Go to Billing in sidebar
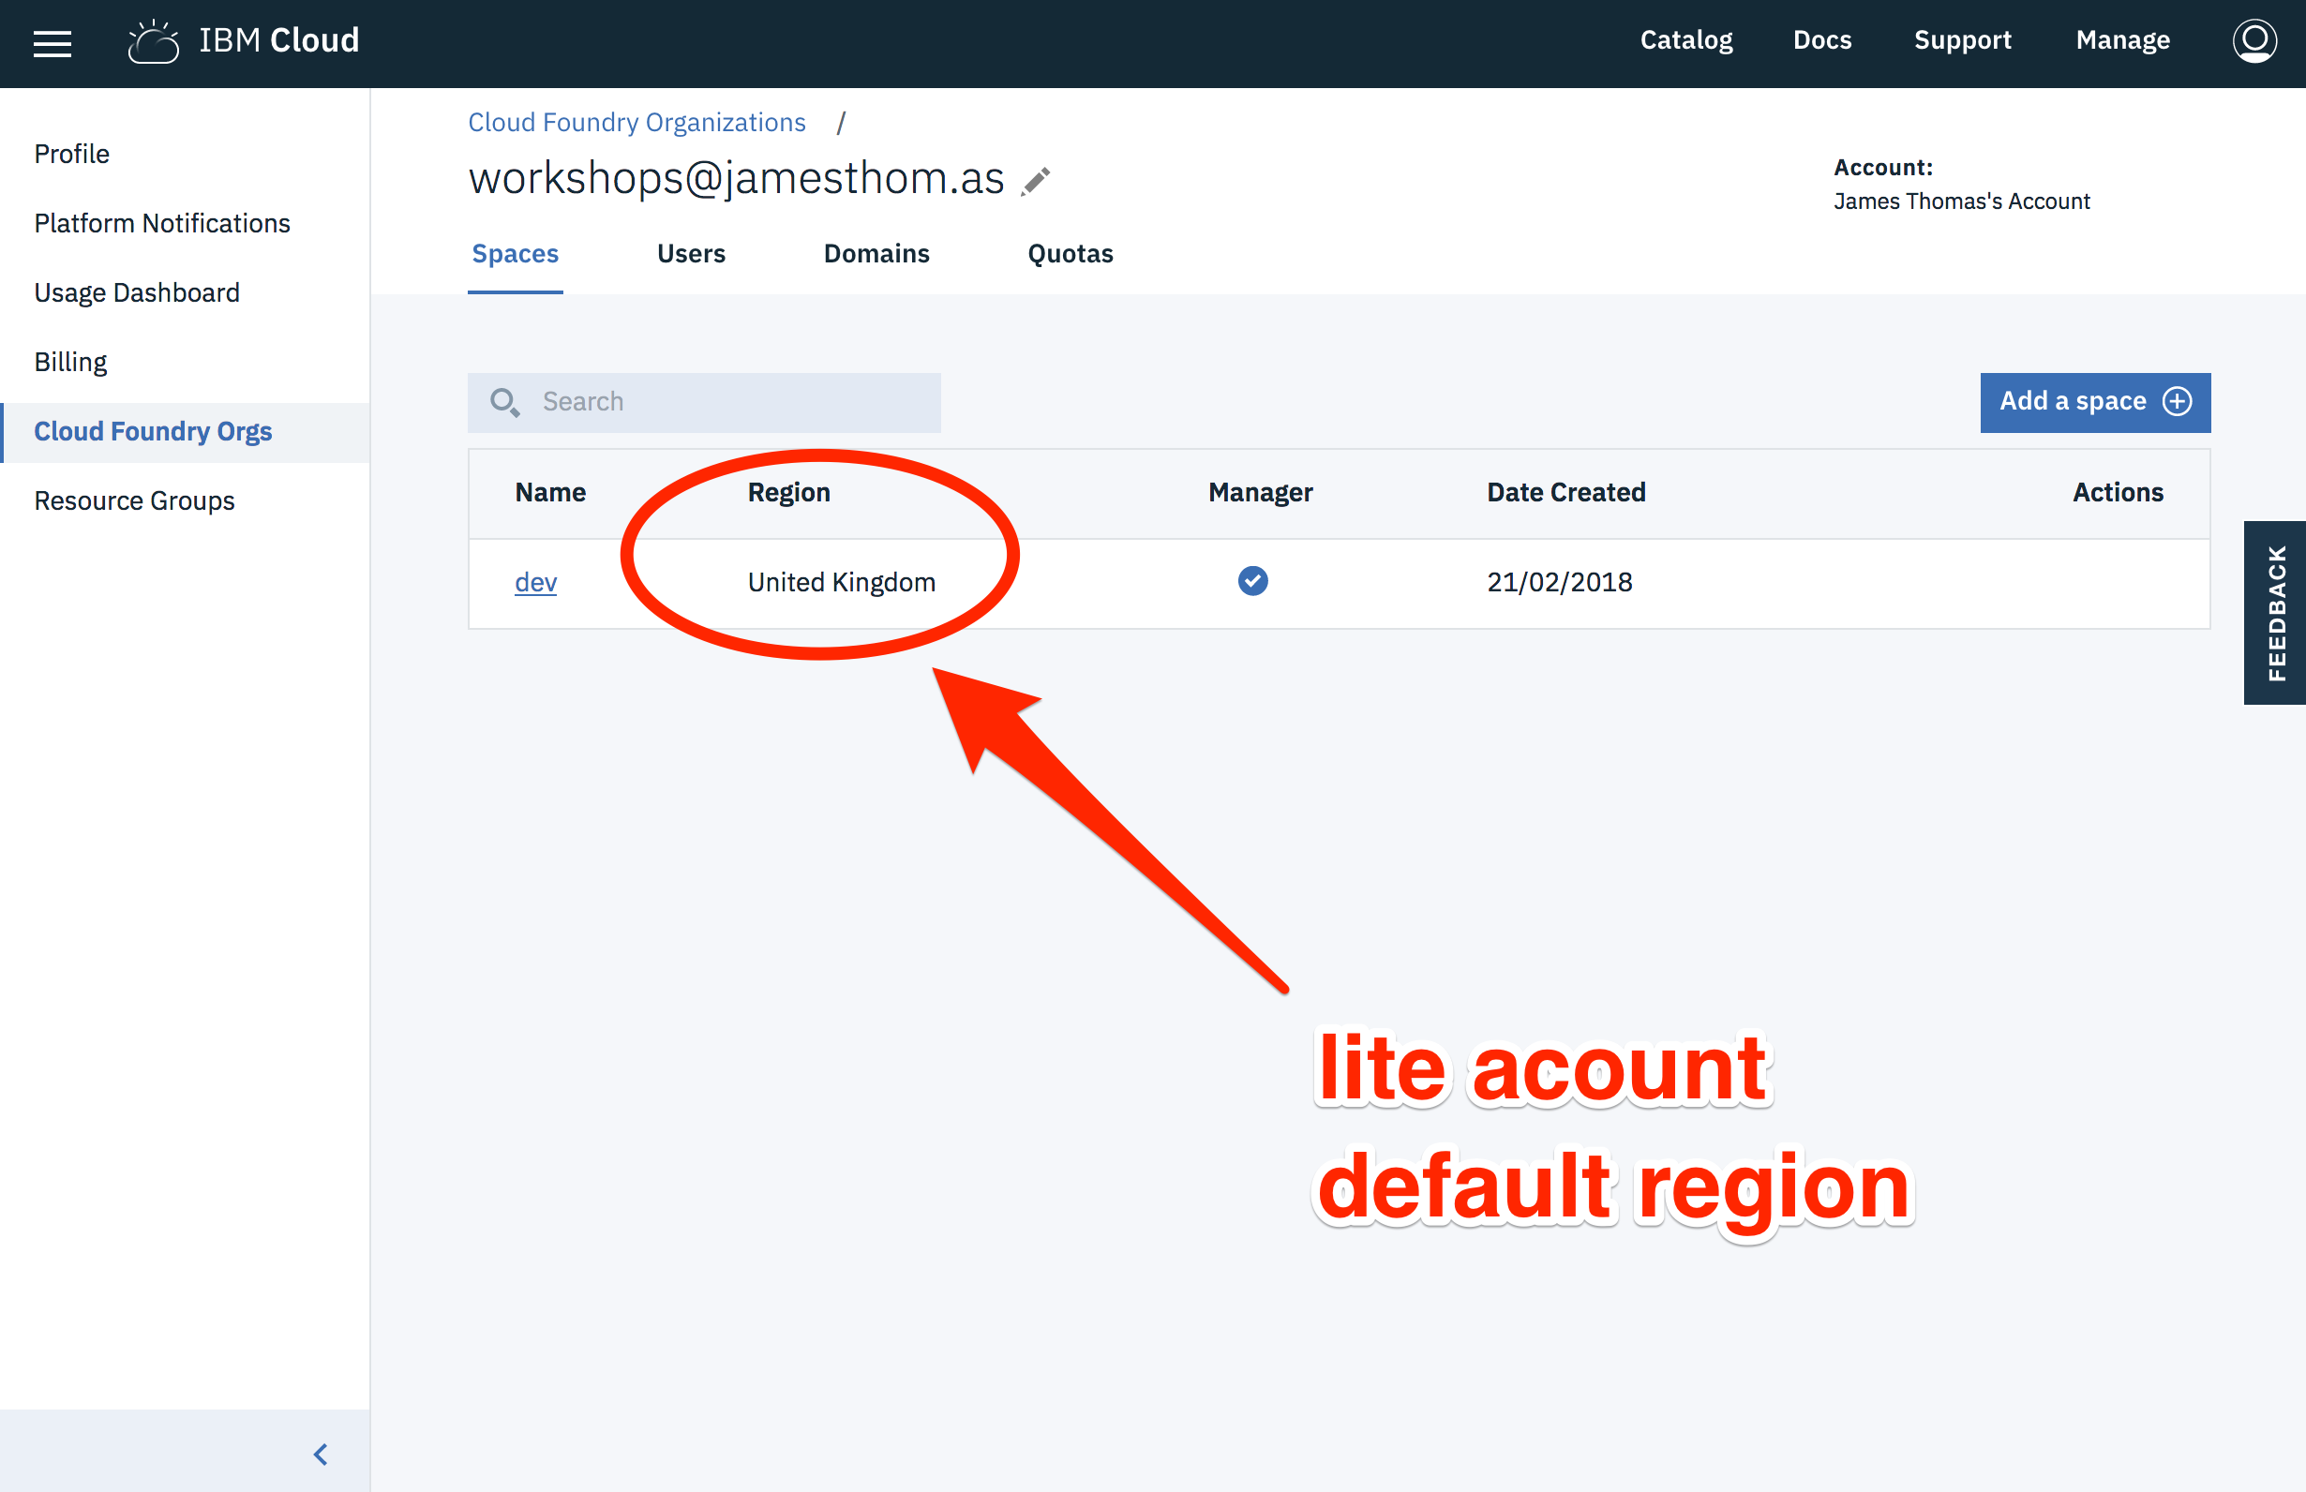The image size is (2306, 1492). (70, 363)
